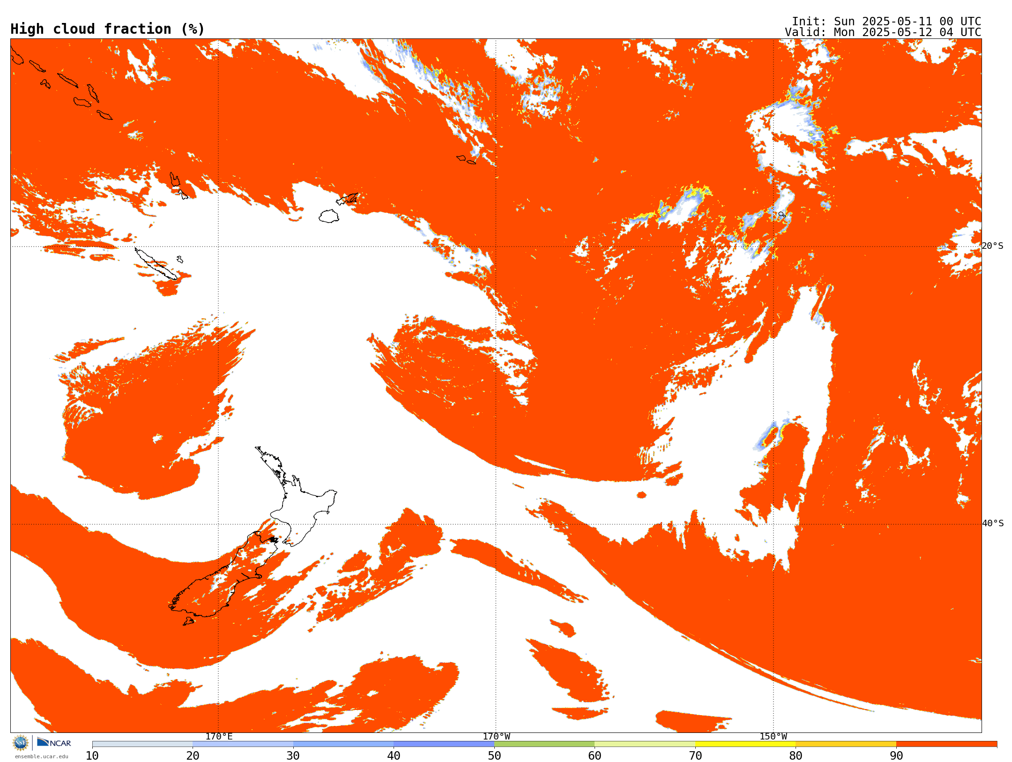
Task: Click the 60–70 pale yellow-green colorbar segment
Action: click(645, 744)
